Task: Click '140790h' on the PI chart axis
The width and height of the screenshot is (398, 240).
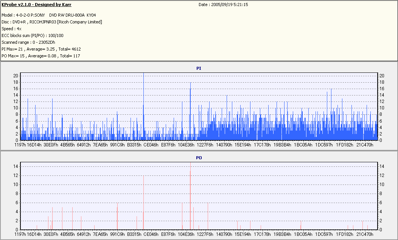Action: click(x=224, y=145)
